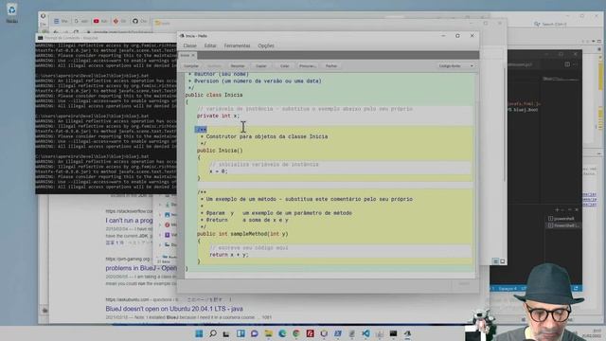Switch the file explorer to details view icon
Screen dimensions: 606x341
tap(496, 261)
